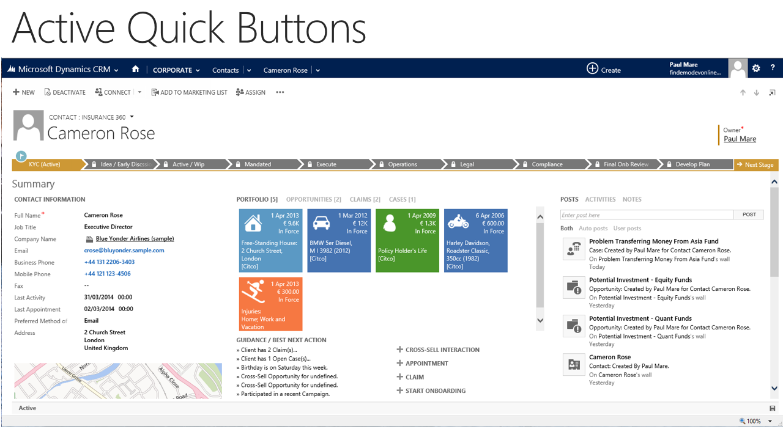
Task: Click the Create plus icon
Action: pyautogui.click(x=592, y=69)
